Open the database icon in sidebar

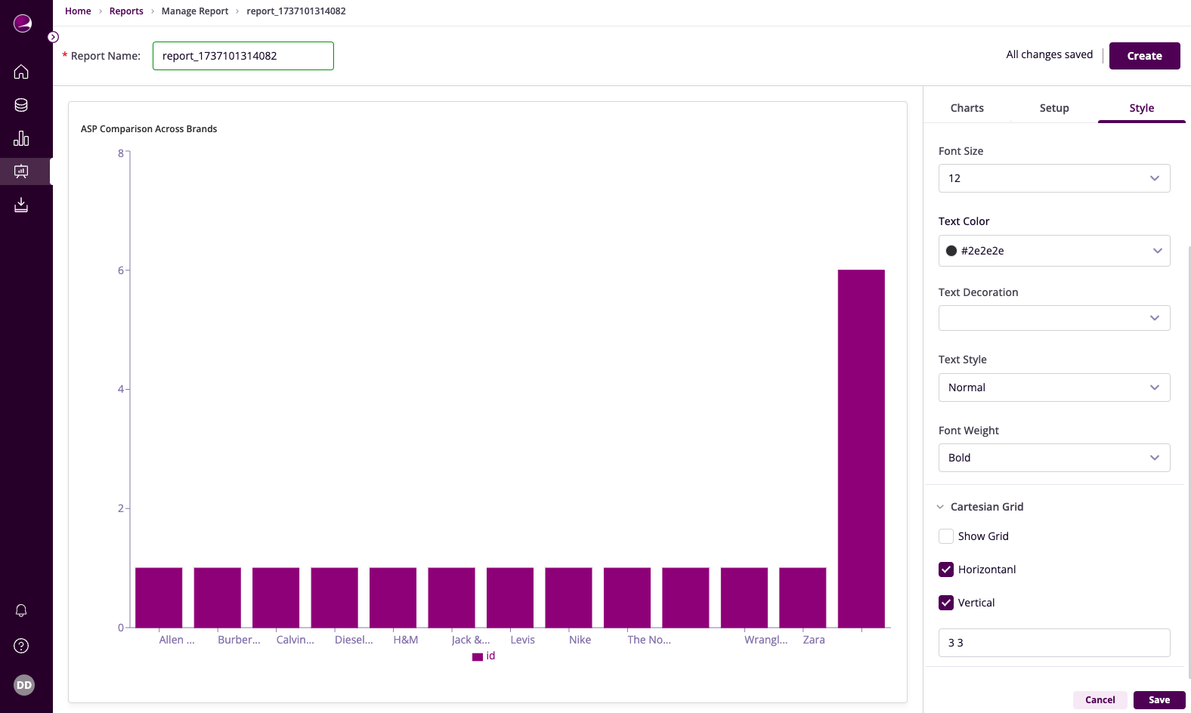pos(21,105)
